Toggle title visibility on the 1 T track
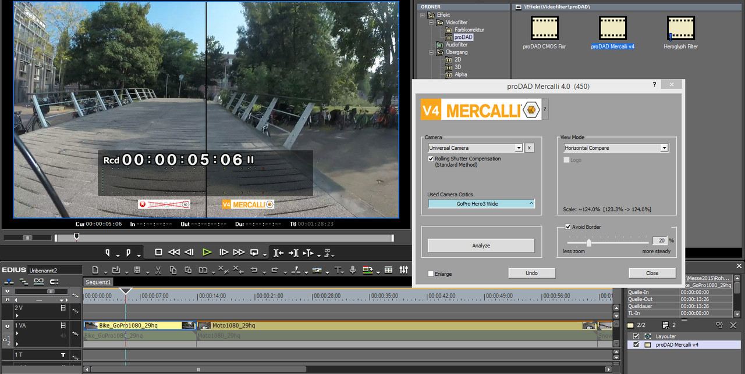 tap(63, 355)
